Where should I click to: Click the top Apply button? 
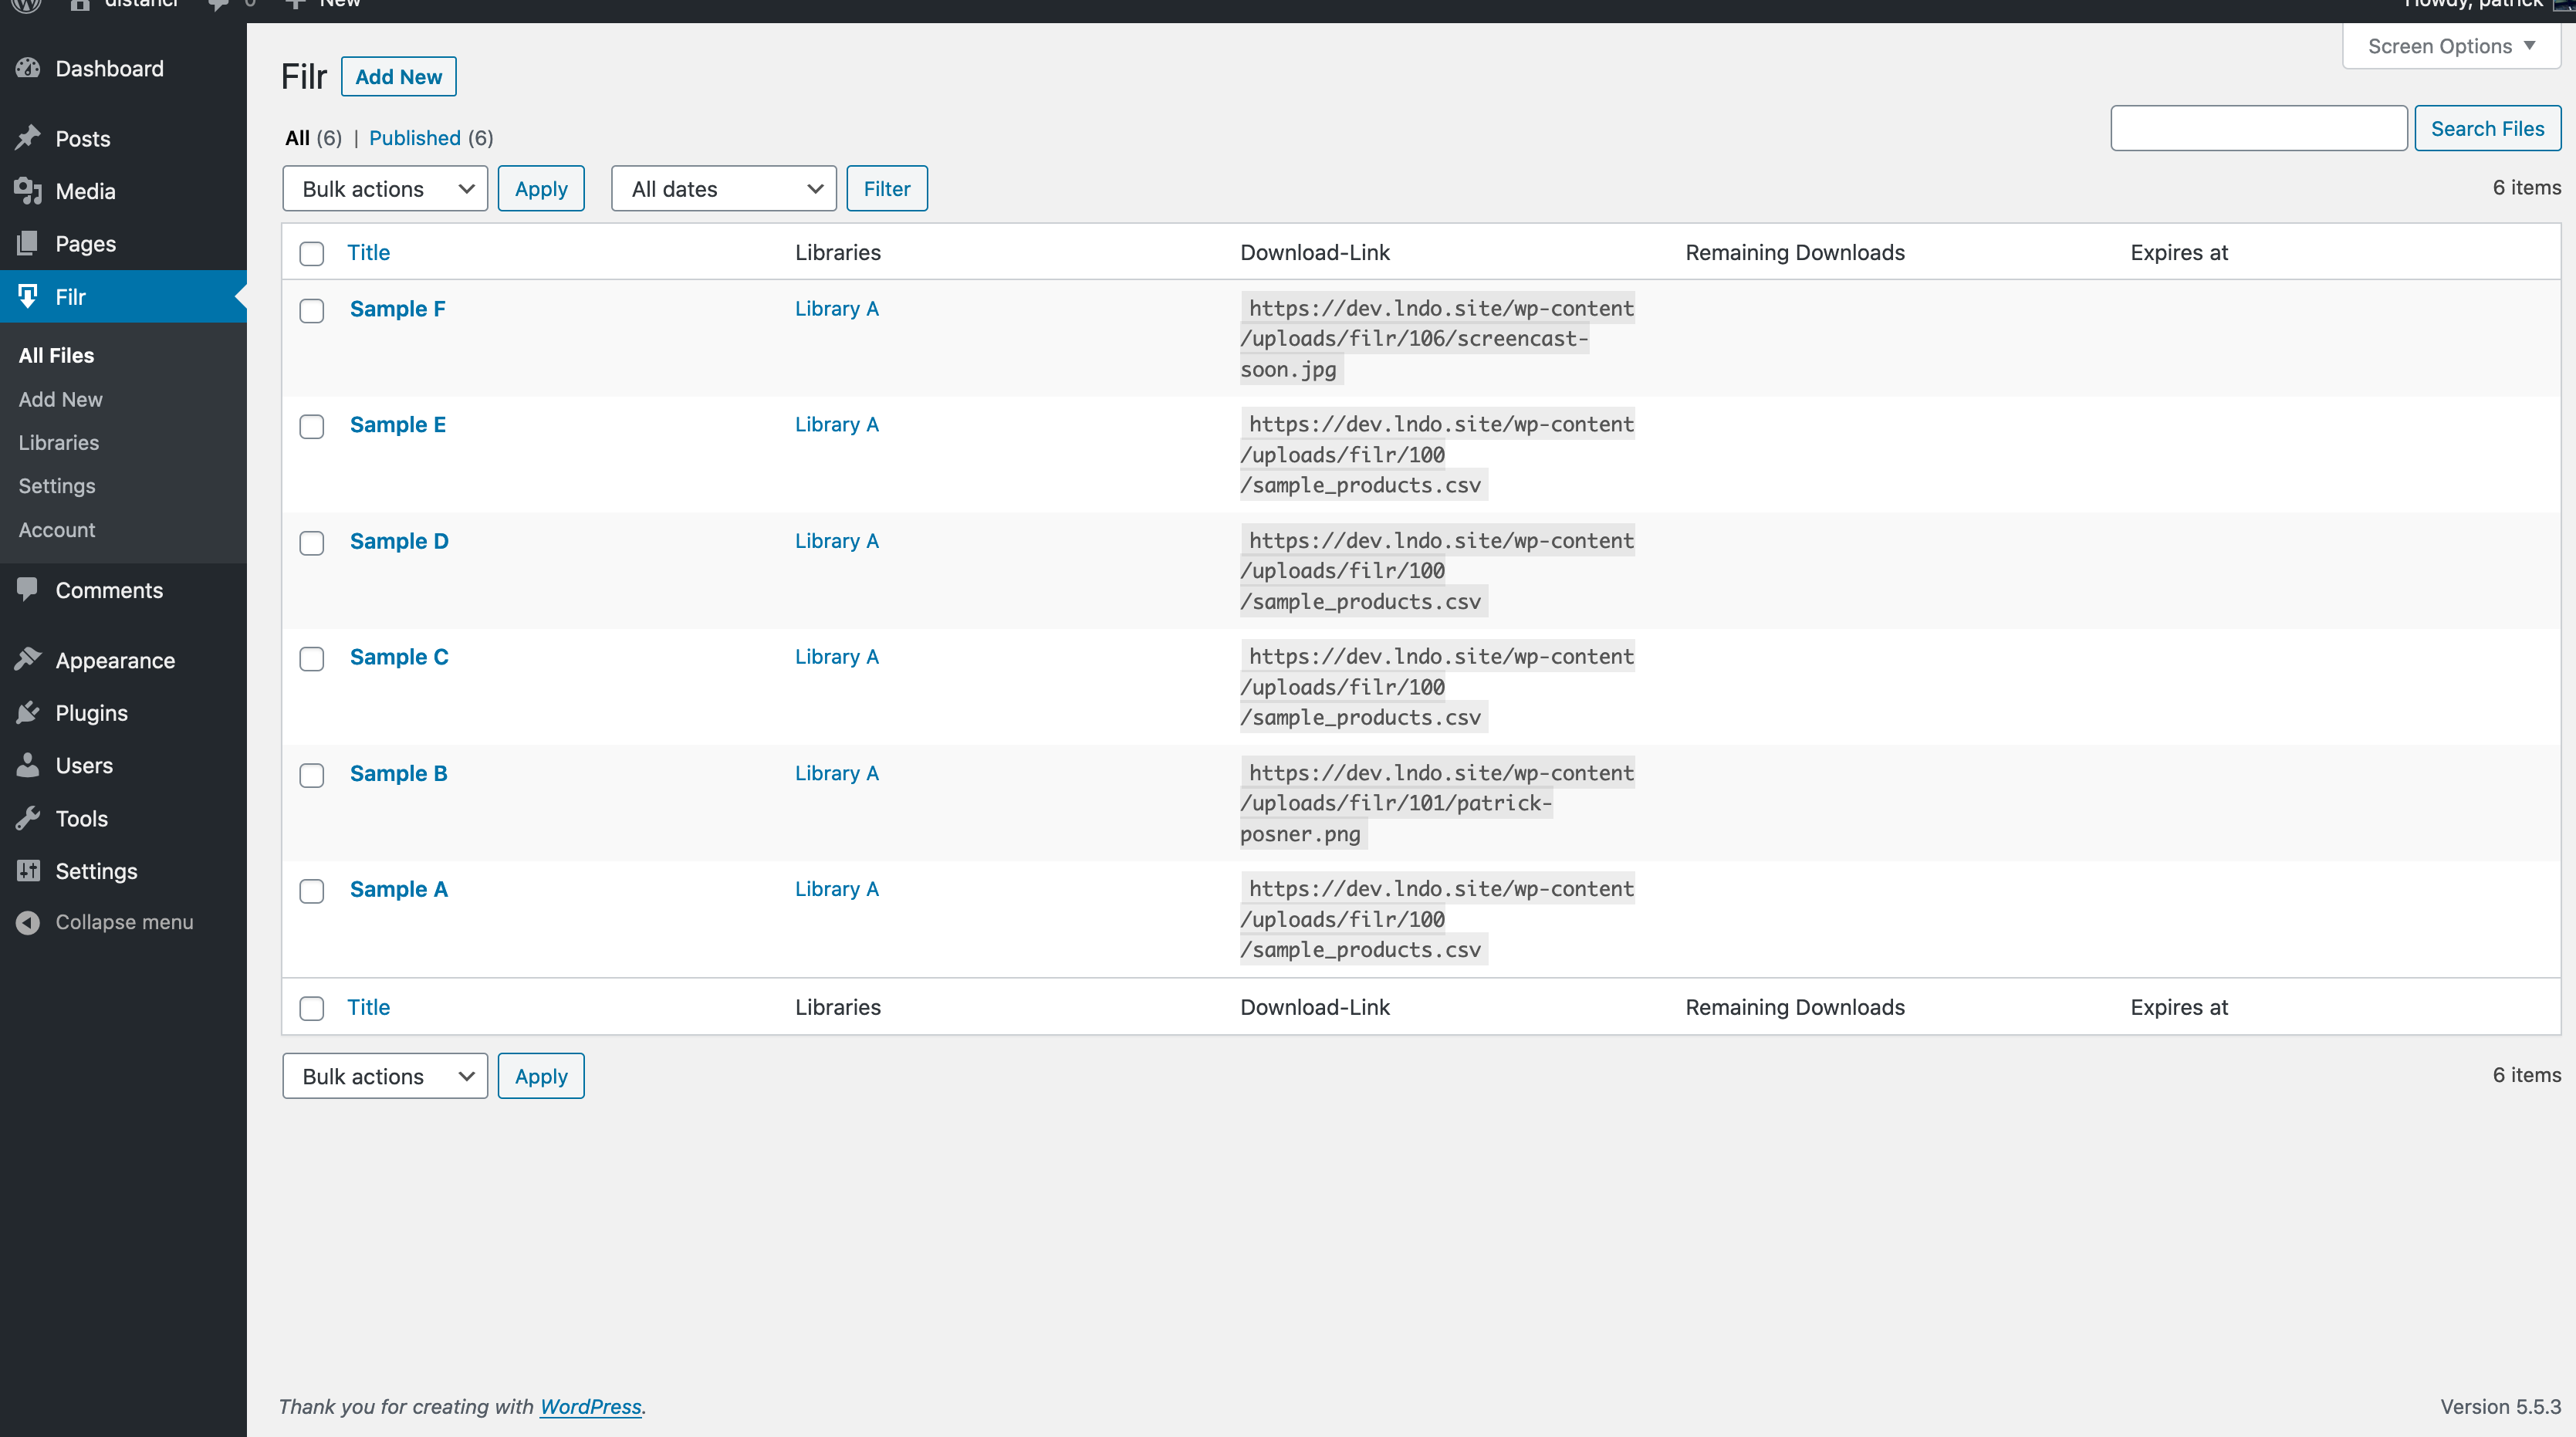point(541,189)
